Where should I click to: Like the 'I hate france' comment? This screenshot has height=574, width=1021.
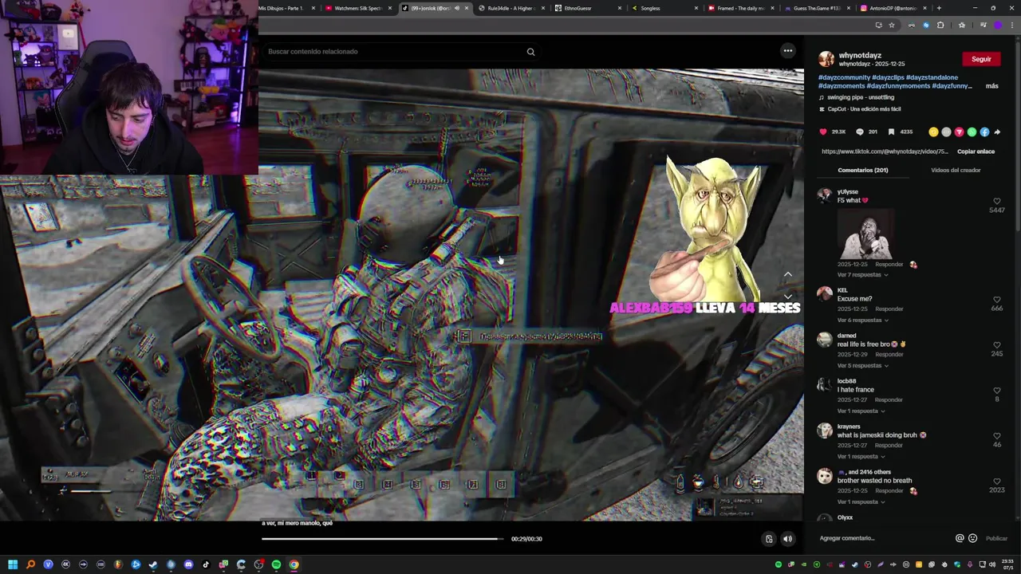click(997, 391)
